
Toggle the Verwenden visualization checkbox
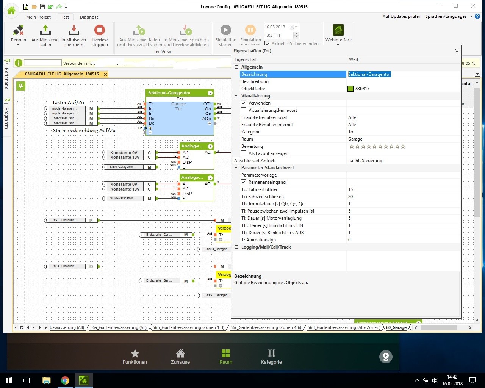tap(243, 103)
